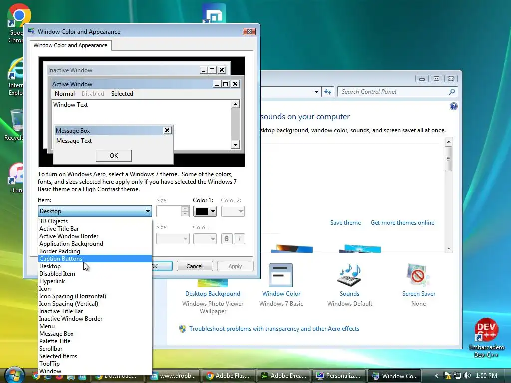Collapse the Item dropdown showing Desktop
The height and width of the screenshot is (383, 511).
(x=95, y=211)
